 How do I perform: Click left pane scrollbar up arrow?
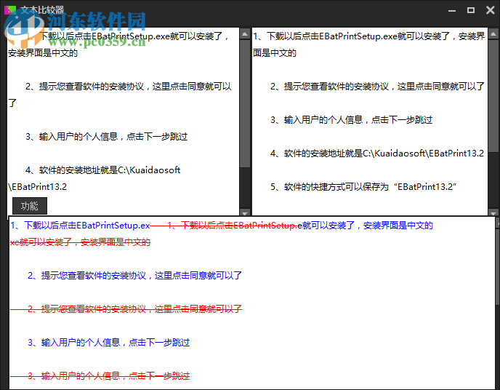coord(245,33)
